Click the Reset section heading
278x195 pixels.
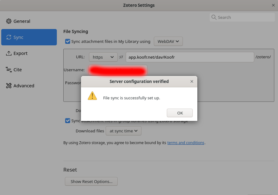point(70,170)
